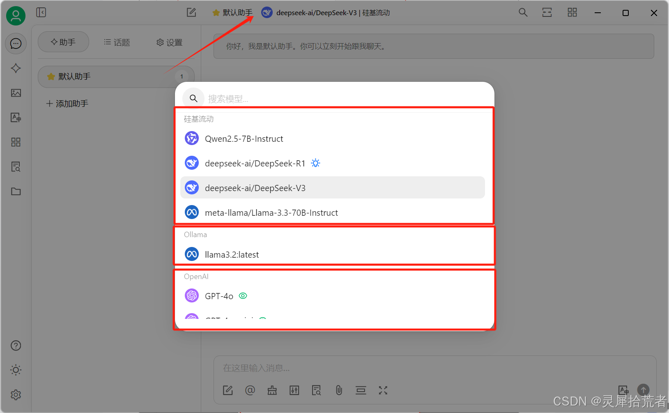Open the files folder sidebar icon
The height and width of the screenshot is (413, 669).
point(16,192)
